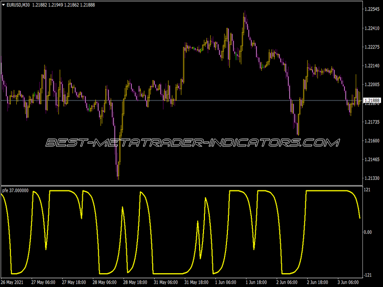Screen dimensions: 383x287
Task: Click the 2 Jun 18:00 time label
Action: (x=317, y=282)
